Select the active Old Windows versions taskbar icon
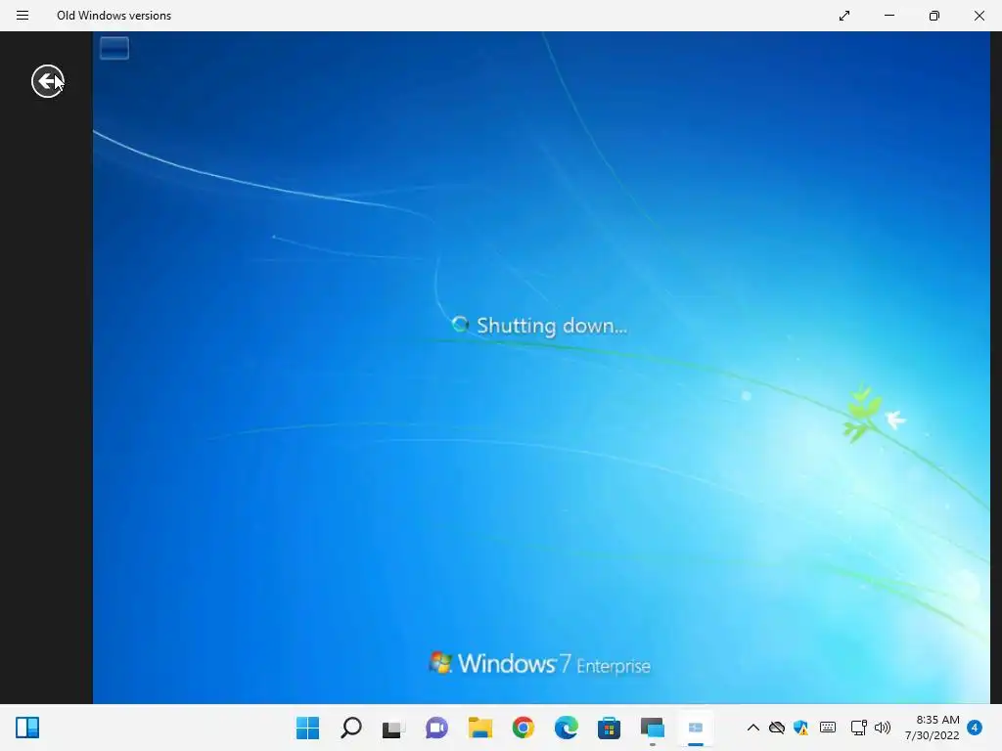The width and height of the screenshot is (1002, 751). [x=696, y=728]
